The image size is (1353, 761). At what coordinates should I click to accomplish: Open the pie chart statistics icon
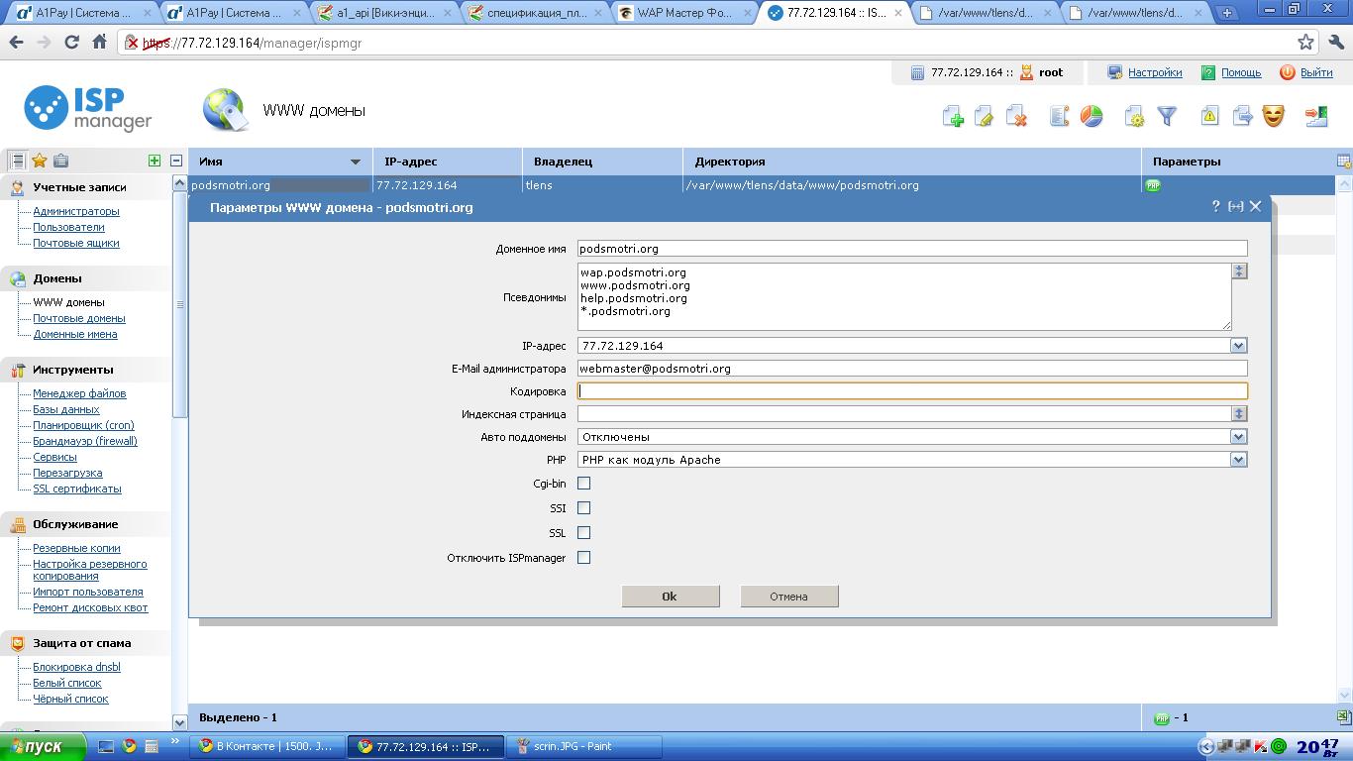coord(1091,116)
